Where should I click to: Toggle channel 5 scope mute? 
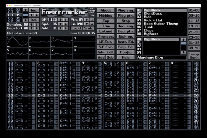(x=17, y=54)
